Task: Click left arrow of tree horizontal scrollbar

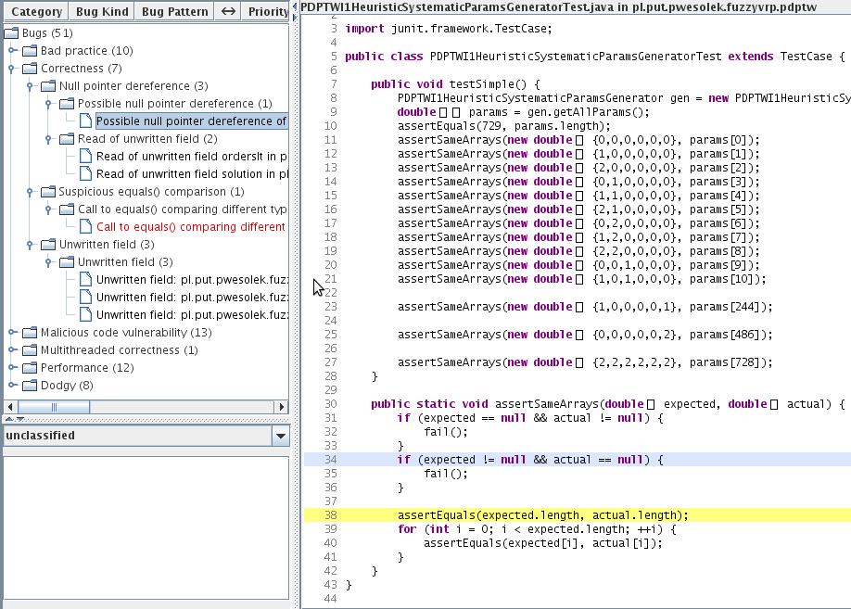Action: pyautogui.click(x=10, y=407)
